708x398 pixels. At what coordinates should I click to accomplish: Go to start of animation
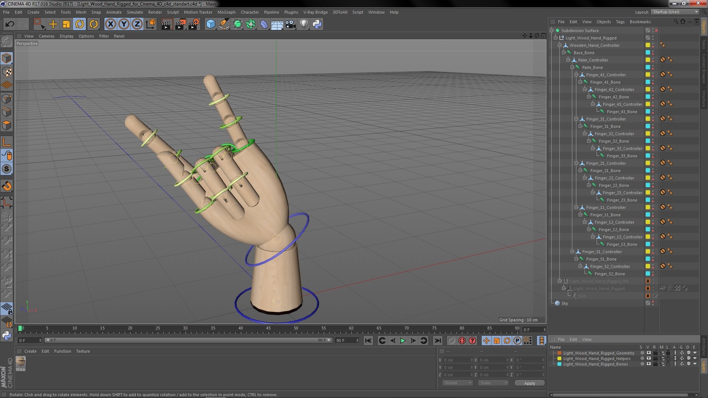point(368,341)
